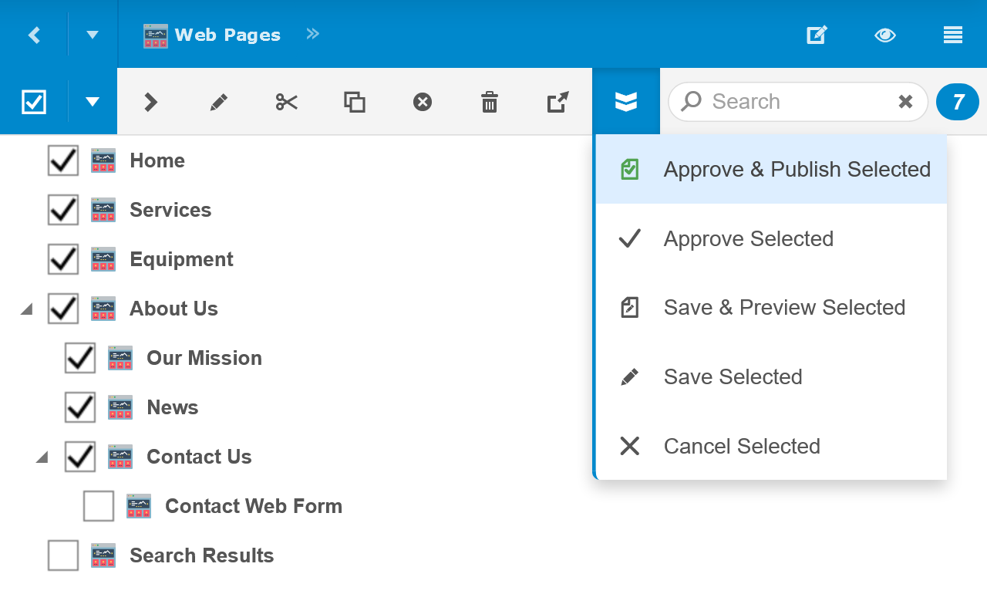Open the select-all checkbox dropdown arrow
This screenshot has height=594, width=987.
[93, 102]
